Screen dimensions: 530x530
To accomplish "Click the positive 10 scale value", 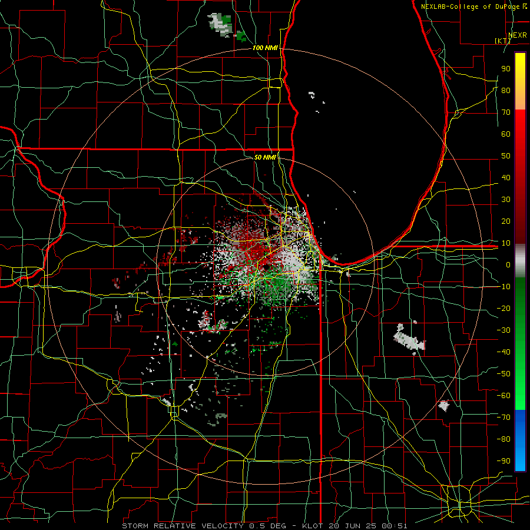I will (506, 243).
